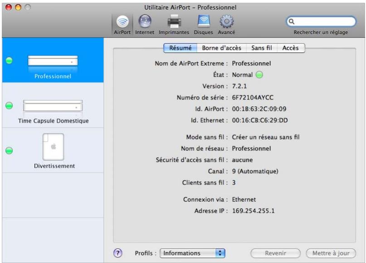
Task: Click Clients sans fil count 3
Action: pyautogui.click(x=234, y=183)
